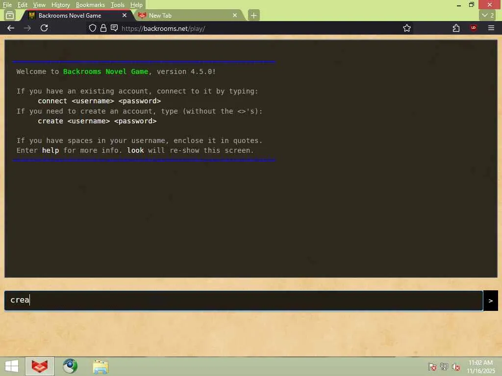Switch to the New Tab tab
502x376 pixels.
pos(189,15)
